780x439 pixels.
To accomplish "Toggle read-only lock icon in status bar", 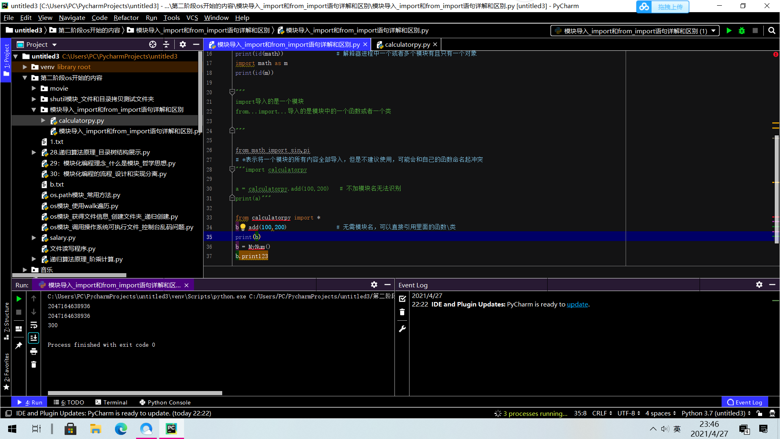I will [759, 413].
